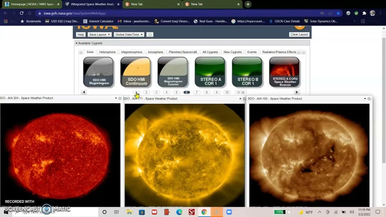Open the Solar Dynamics Ob... bookmark

point(321,21)
